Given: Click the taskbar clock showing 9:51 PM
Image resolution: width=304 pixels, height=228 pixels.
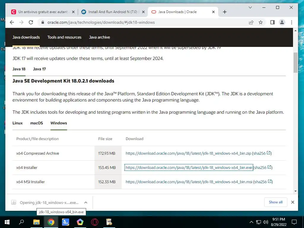Looking at the screenshot, I should tap(278, 222).
